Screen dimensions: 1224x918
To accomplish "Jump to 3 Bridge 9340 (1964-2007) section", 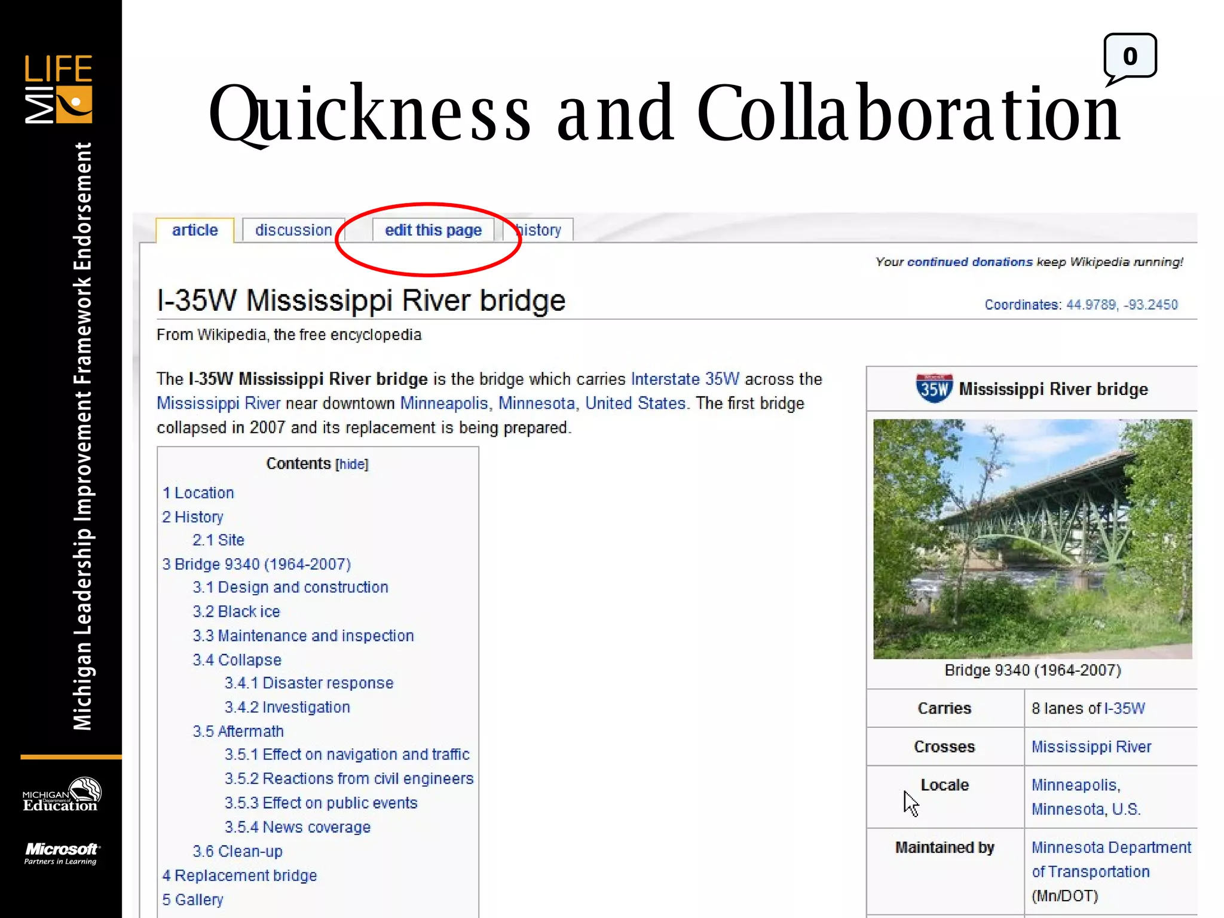I will tap(256, 564).
